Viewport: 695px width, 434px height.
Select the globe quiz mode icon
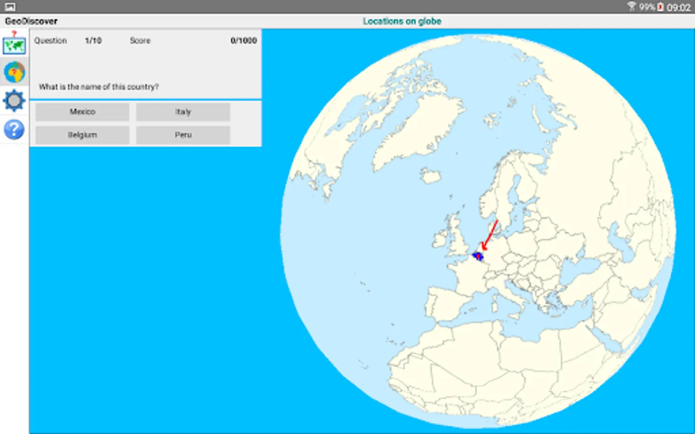[14, 72]
